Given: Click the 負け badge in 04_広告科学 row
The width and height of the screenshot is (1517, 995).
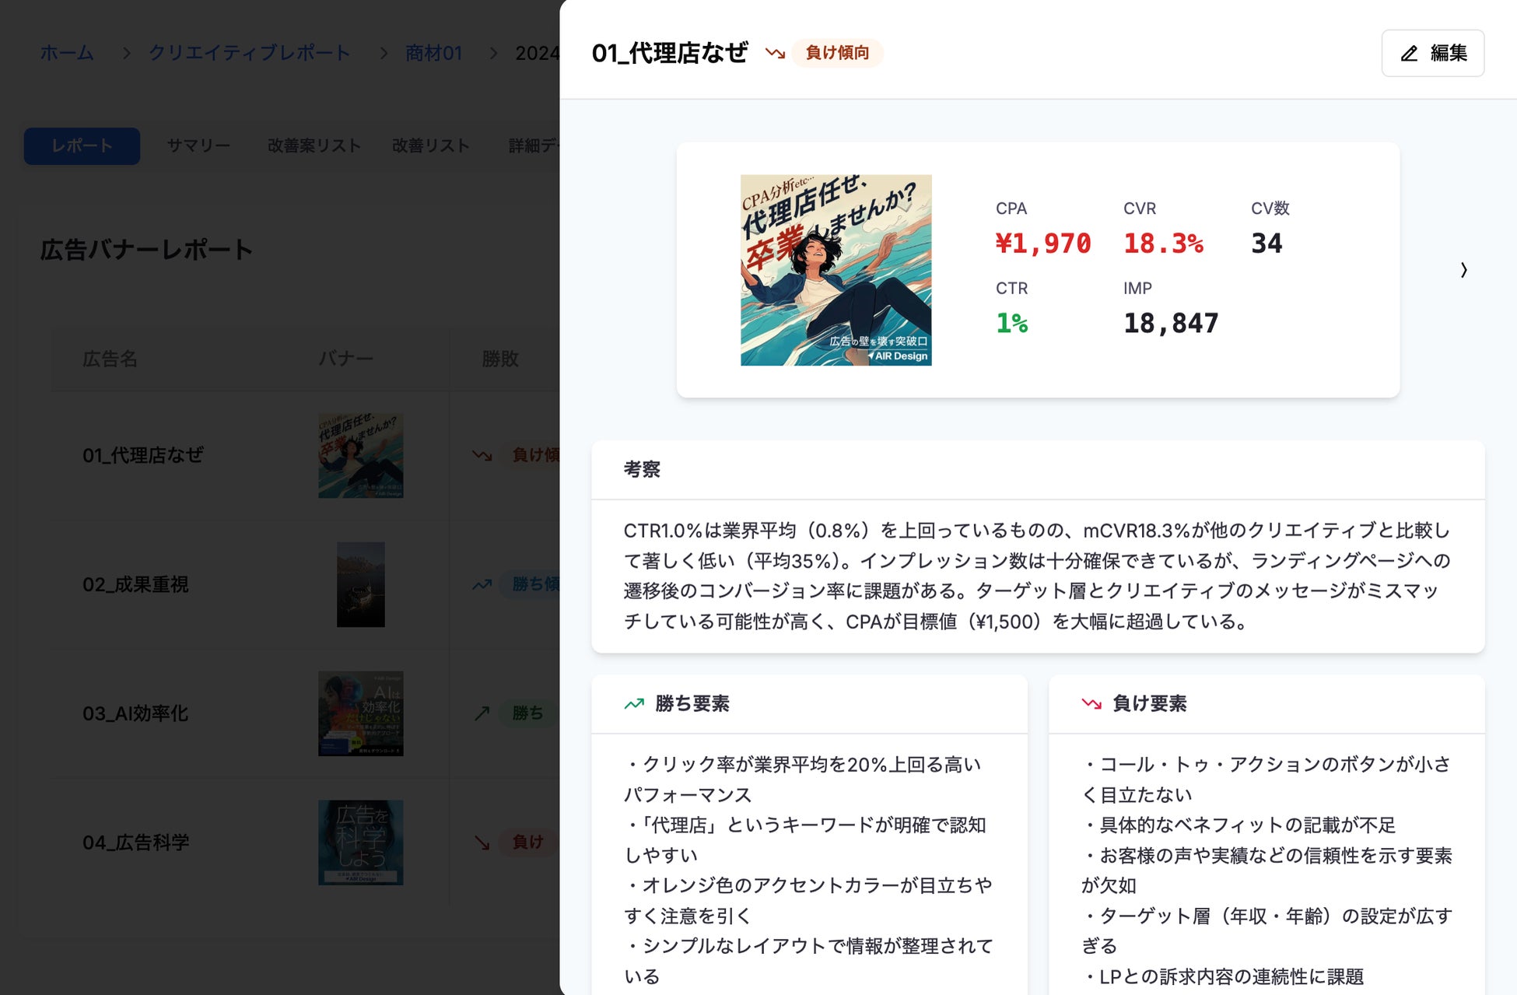Looking at the screenshot, I should [x=527, y=843].
